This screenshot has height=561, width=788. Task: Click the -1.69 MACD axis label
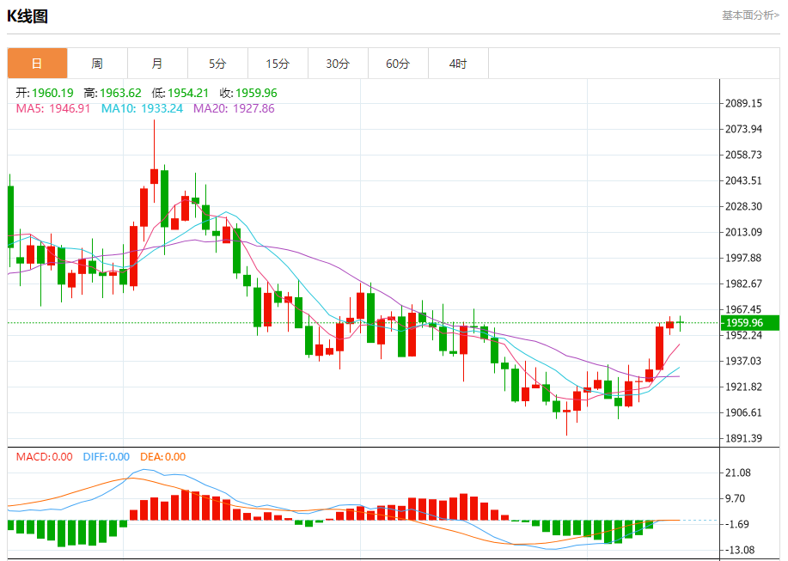click(737, 524)
